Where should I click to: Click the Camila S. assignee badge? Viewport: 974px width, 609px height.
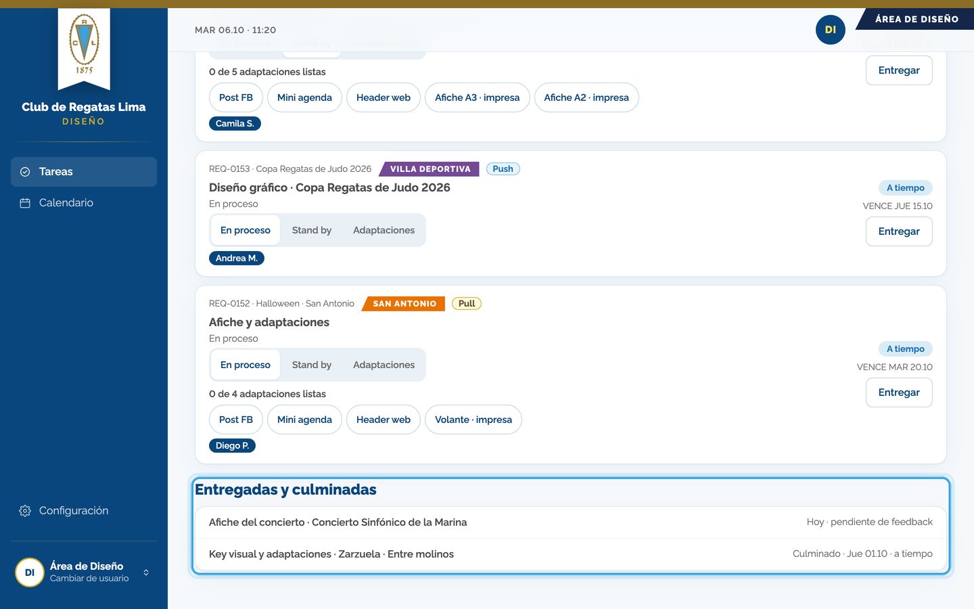coord(235,124)
